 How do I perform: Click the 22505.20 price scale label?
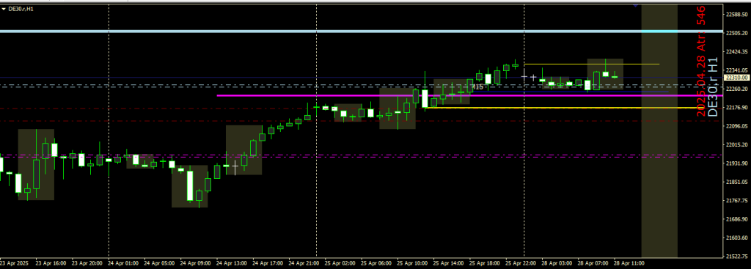(x=737, y=33)
